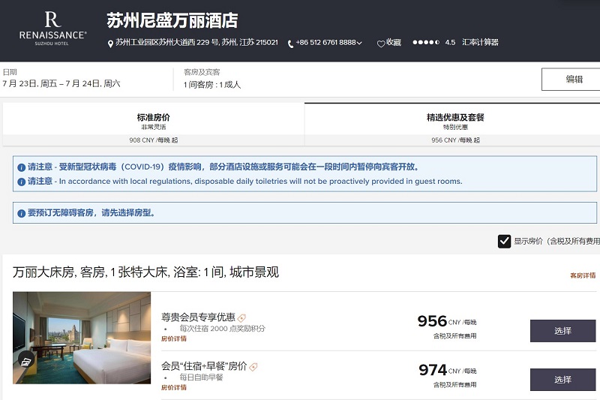Click the phone icon beside the hotel number
Screen dimensions: 600x400
[x=290, y=44]
